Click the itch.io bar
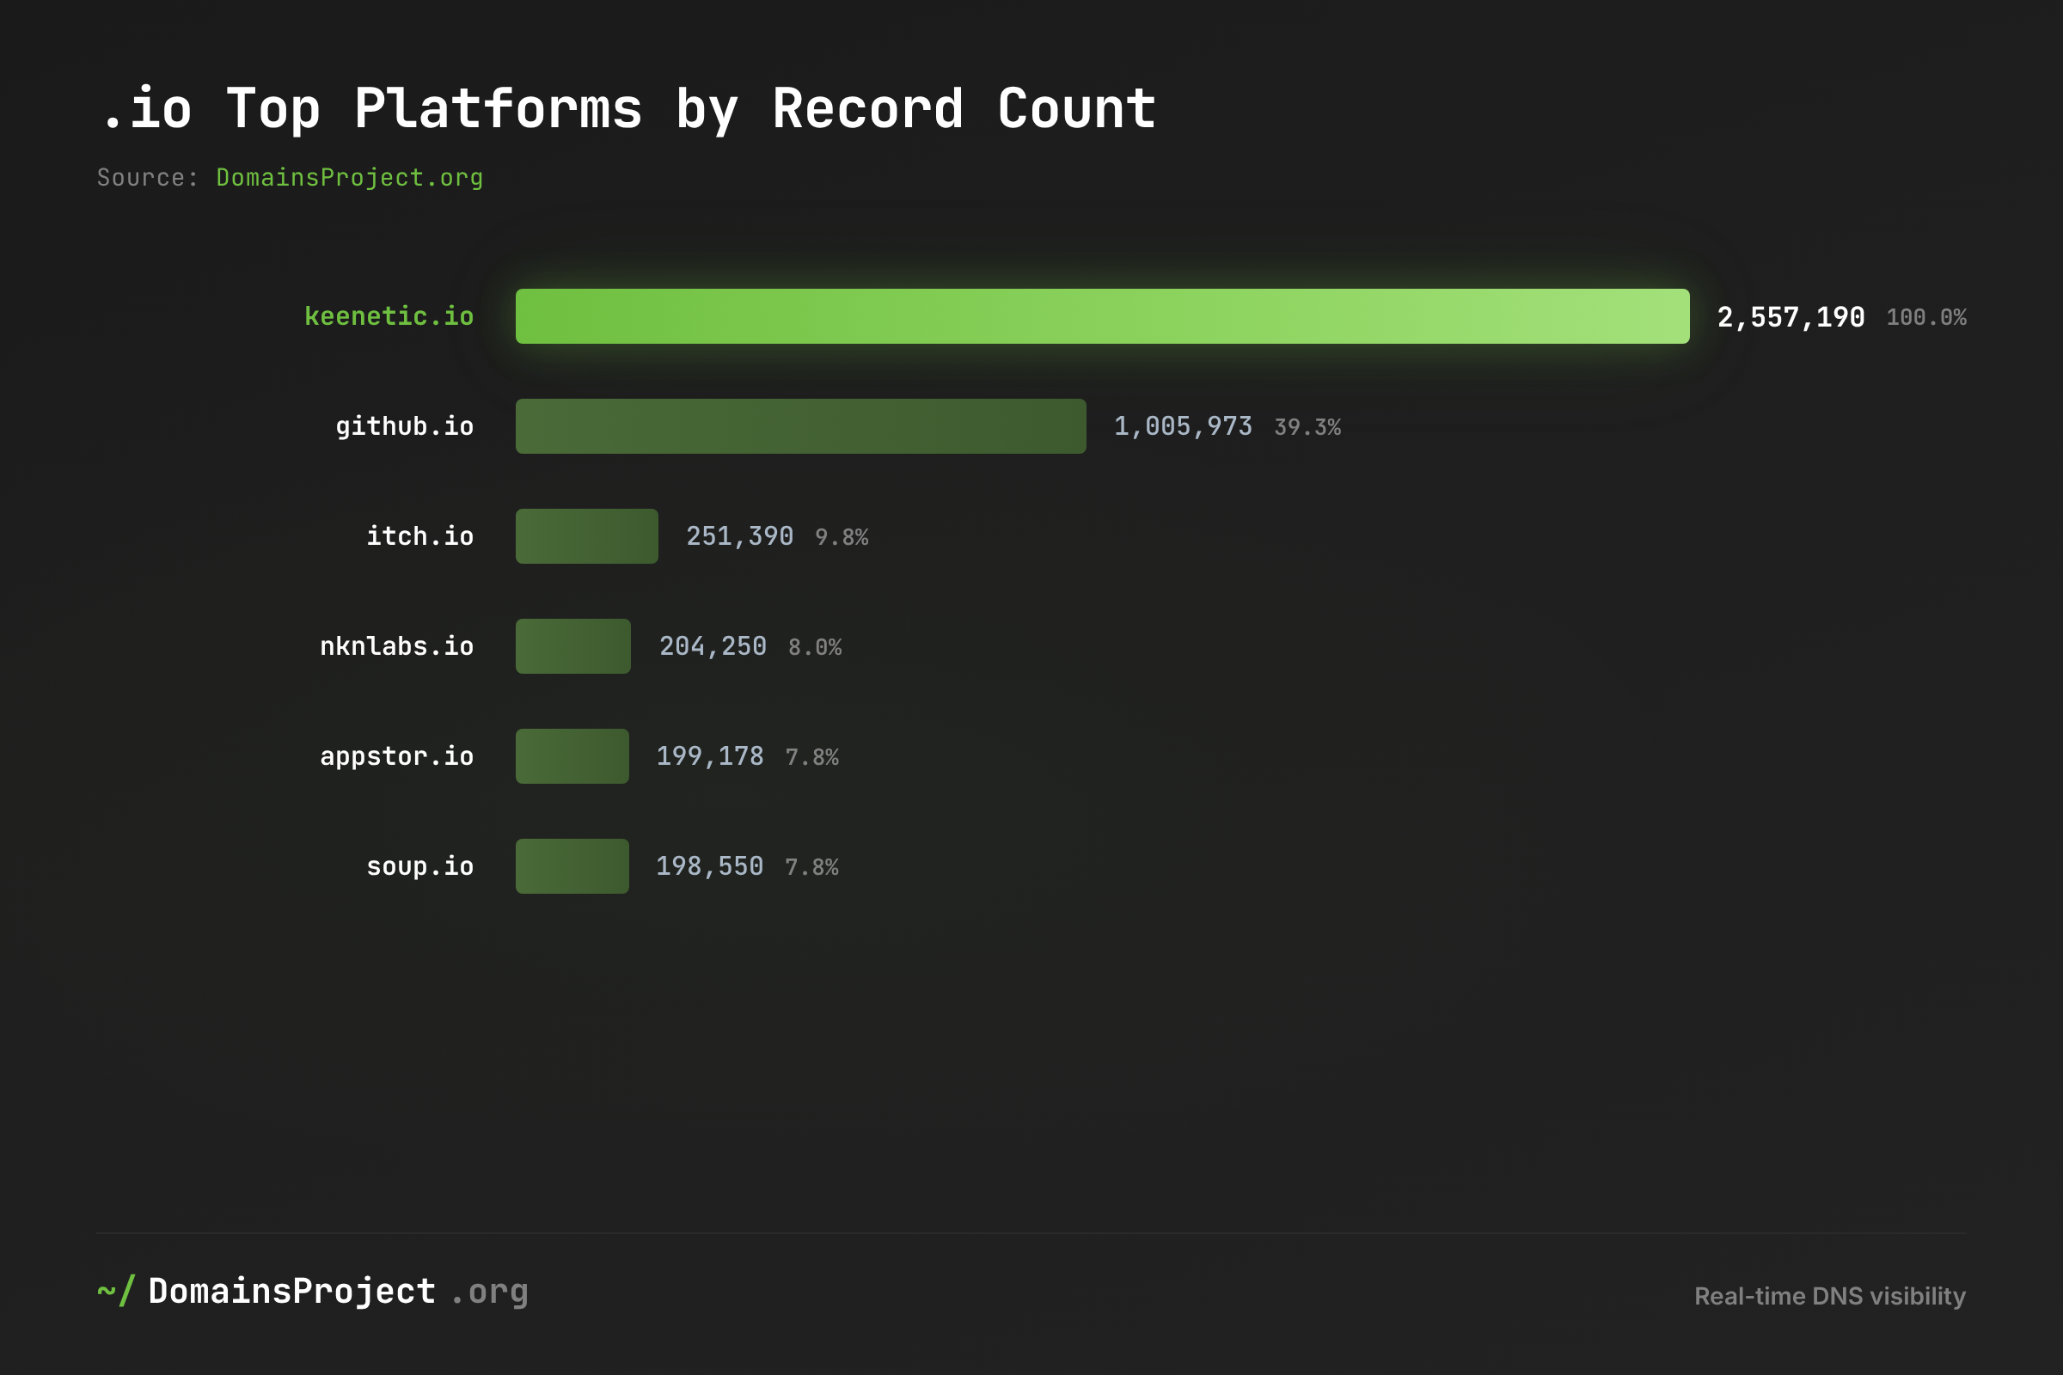2063x1375 pixels. [587, 535]
